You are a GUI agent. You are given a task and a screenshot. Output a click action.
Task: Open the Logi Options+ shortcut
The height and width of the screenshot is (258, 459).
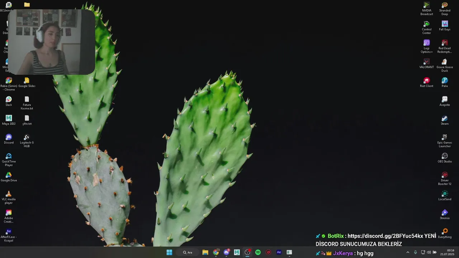point(427,47)
